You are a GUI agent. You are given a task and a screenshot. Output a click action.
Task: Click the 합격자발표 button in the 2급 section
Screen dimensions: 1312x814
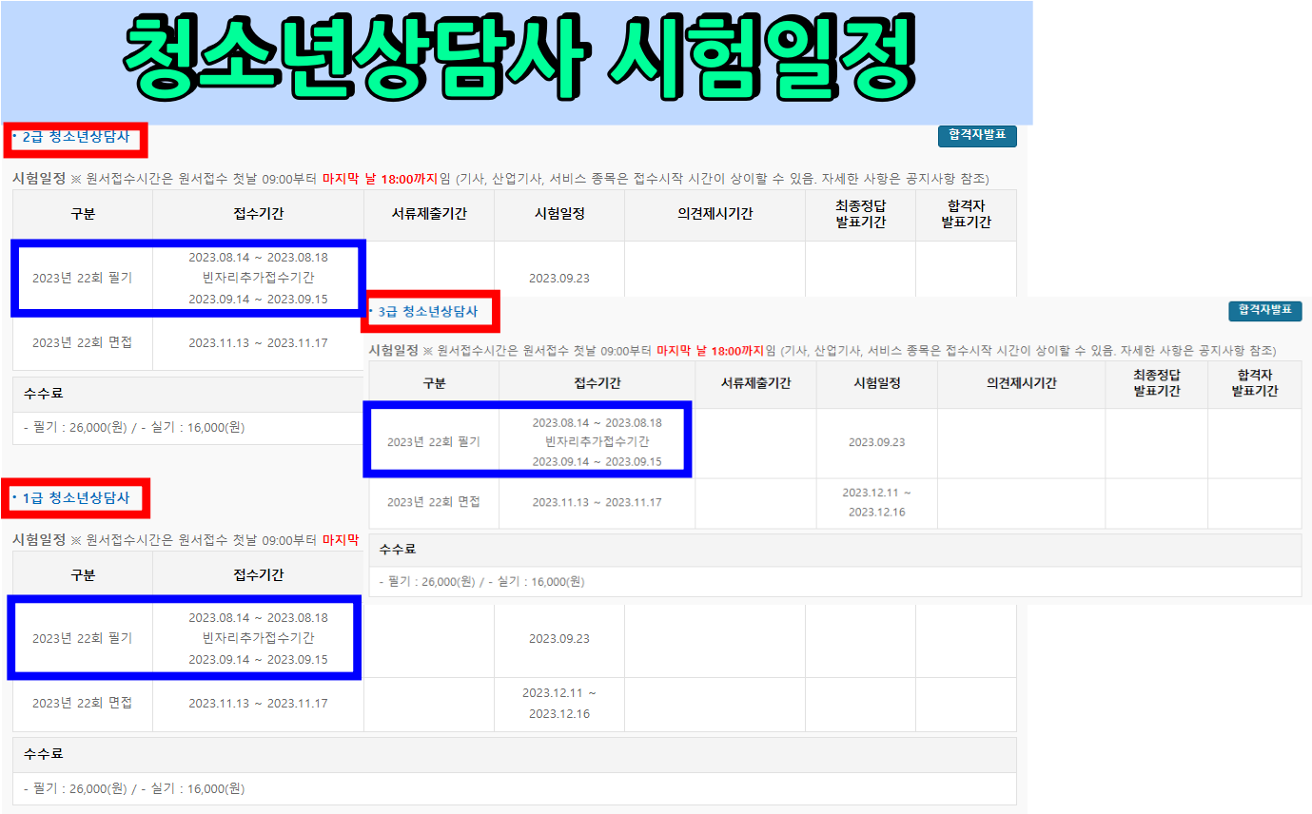(x=977, y=135)
